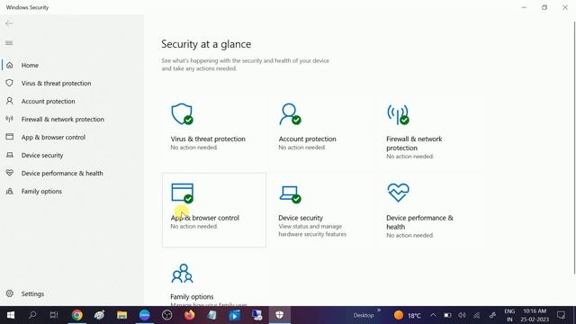Viewport: 576px width, 324px height.
Task: Open Device performance & health sidebar item
Action: 62,173
